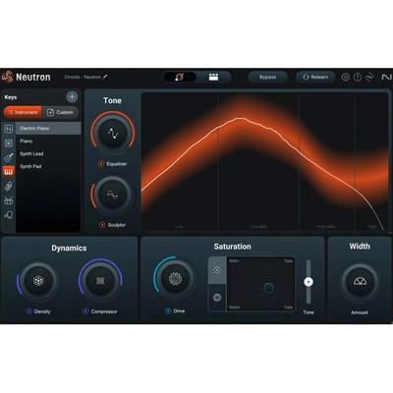Select Electric Piano target

(x=48, y=129)
